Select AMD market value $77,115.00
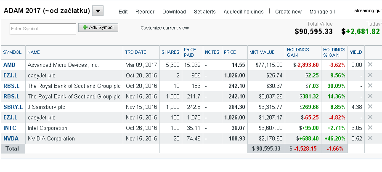Viewport: 382px width, 172px height. coord(269,65)
